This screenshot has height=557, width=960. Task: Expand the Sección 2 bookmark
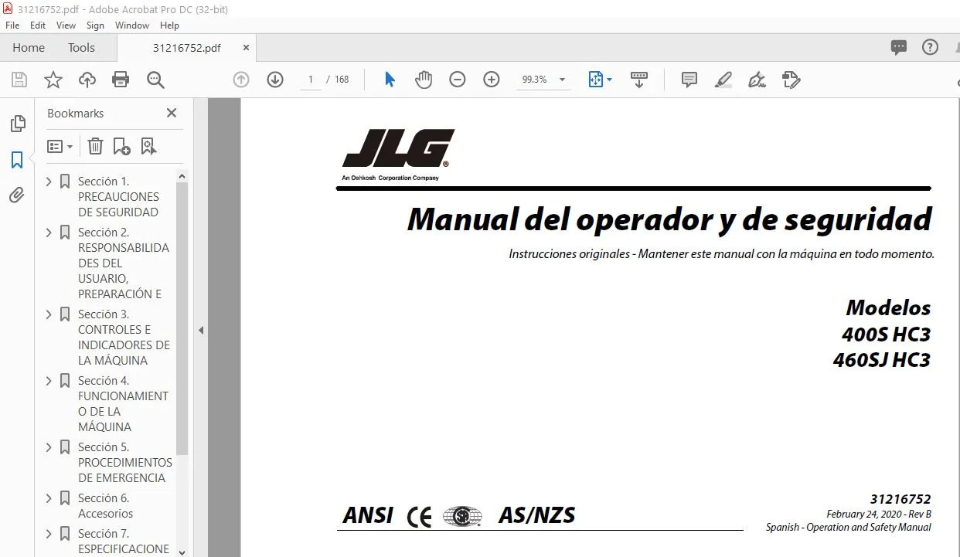(49, 233)
